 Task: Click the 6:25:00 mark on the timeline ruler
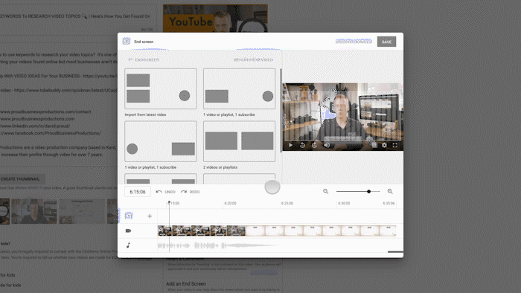[287, 203]
